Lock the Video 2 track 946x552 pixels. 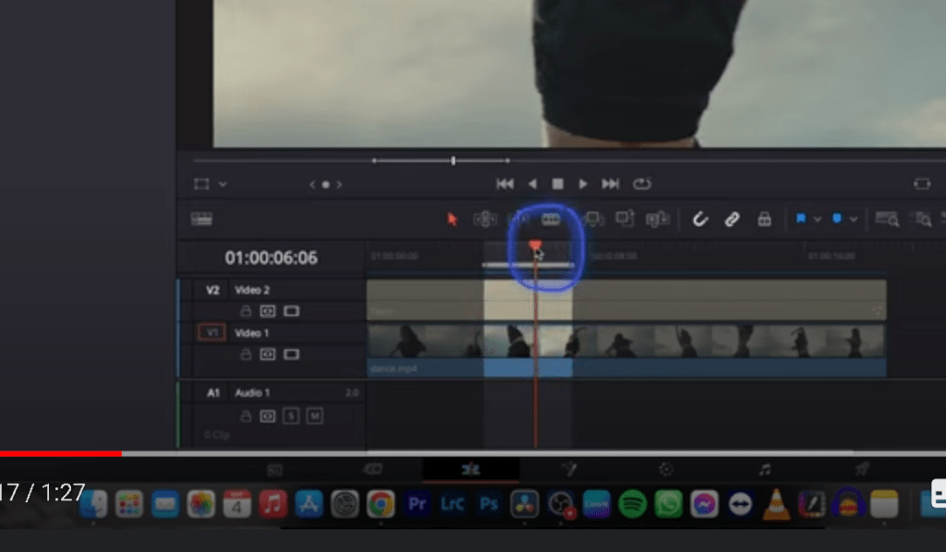(x=246, y=311)
